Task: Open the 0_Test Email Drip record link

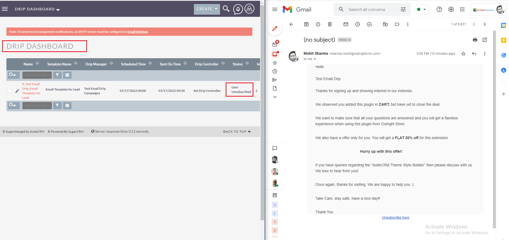Action: [x=31, y=91]
